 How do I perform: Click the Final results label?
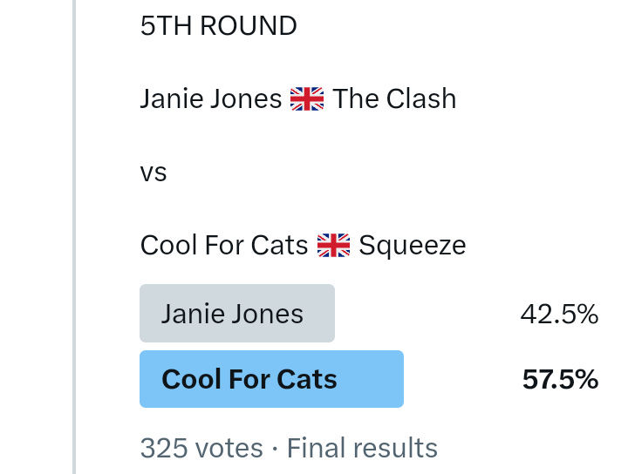click(x=362, y=448)
